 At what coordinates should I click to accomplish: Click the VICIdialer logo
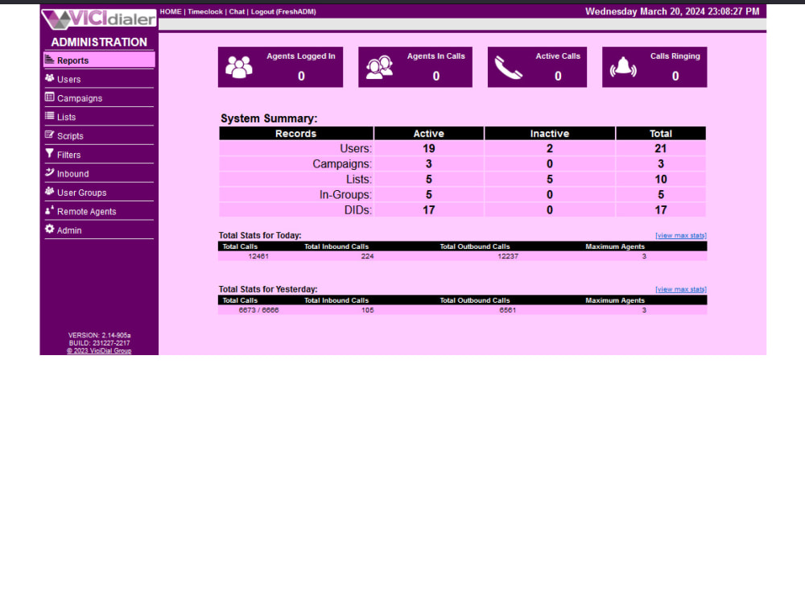pos(98,19)
